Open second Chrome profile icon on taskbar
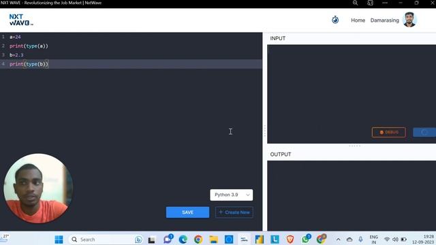This screenshot has width=436, height=245. [321, 239]
